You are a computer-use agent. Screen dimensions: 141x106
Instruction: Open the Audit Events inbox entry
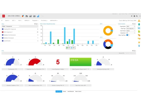20,41
